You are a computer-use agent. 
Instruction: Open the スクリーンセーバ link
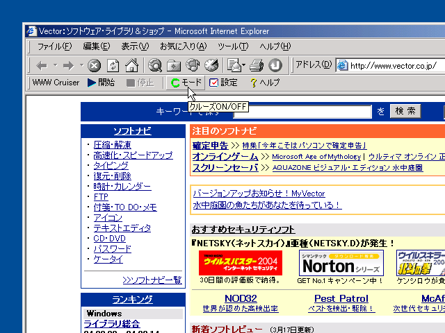(x=225, y=168)
